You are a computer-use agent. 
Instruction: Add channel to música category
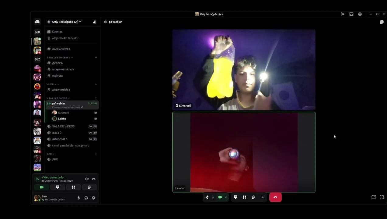tap(96, 84)
